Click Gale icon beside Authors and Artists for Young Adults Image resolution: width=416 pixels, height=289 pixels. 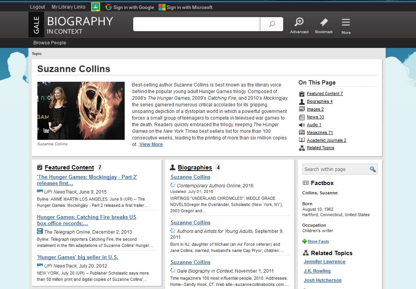(x=173, y=230)
